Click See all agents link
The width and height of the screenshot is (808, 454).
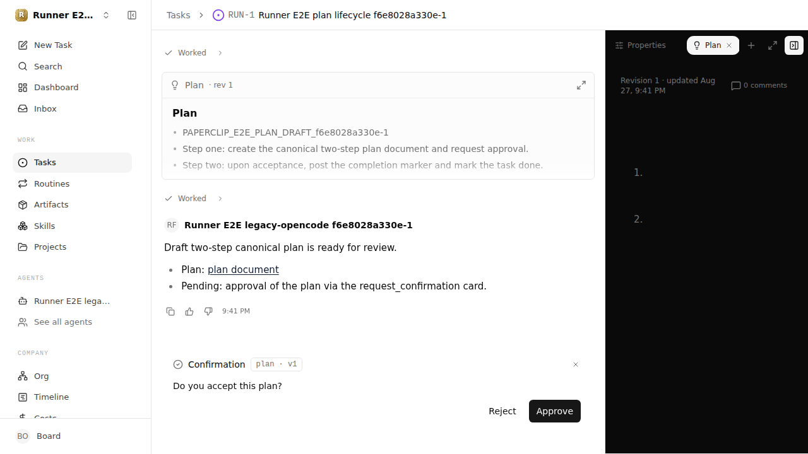coord(72,322)
